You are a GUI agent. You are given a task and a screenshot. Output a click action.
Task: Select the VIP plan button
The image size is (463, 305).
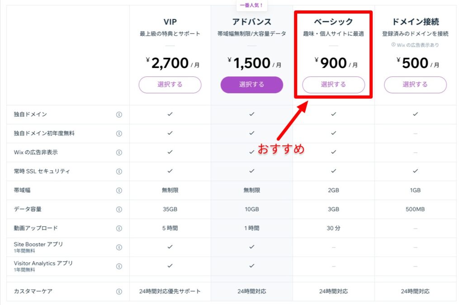(x=170, y=85)
